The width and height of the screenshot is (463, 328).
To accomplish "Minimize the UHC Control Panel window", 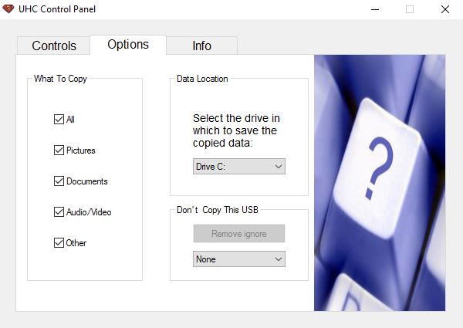I will tap(375, 9).
